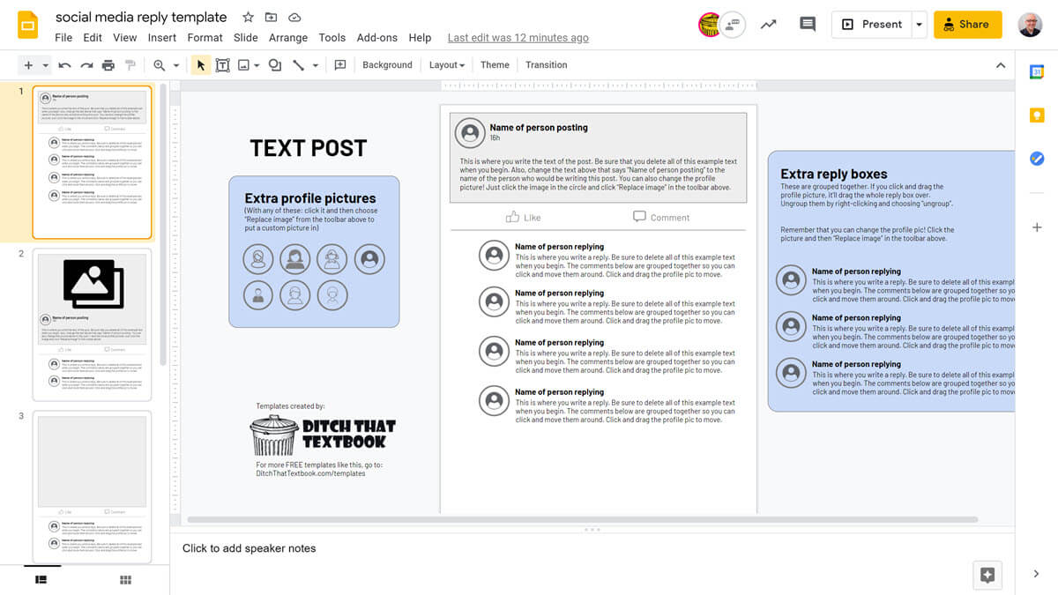Open the File menu
The width and height of the screenshot is (1058, 595).
(63, 38)
